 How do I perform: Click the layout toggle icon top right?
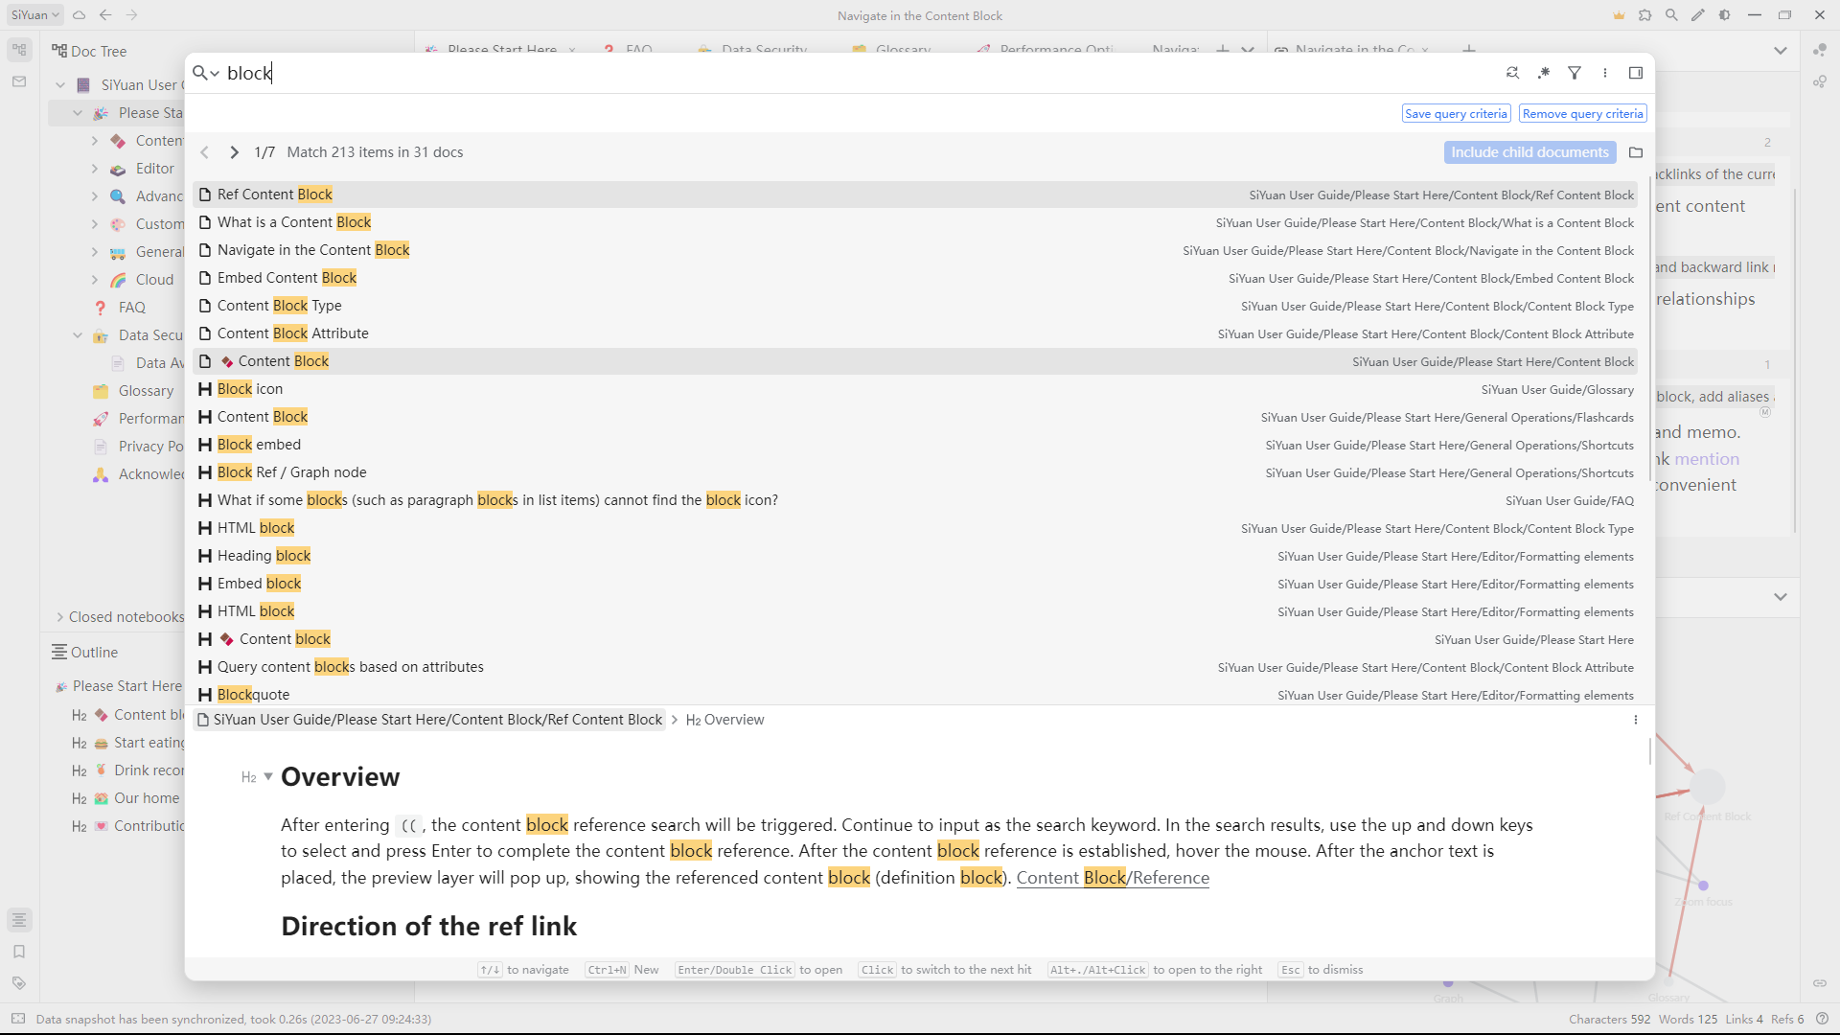[x=1635, y=72]
